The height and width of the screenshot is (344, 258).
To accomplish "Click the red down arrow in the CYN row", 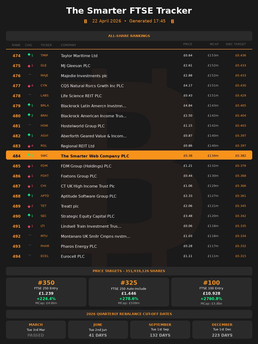I will coord(29,86).
